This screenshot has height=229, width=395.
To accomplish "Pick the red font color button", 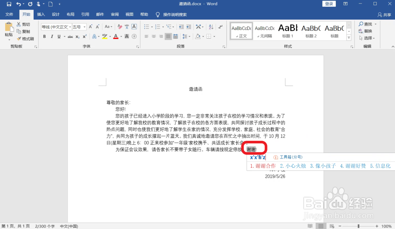I will pyautogui.click(x=116, y=37).
